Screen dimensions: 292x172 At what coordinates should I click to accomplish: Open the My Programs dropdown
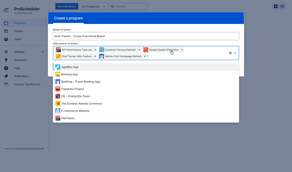[x=94, y=6]
